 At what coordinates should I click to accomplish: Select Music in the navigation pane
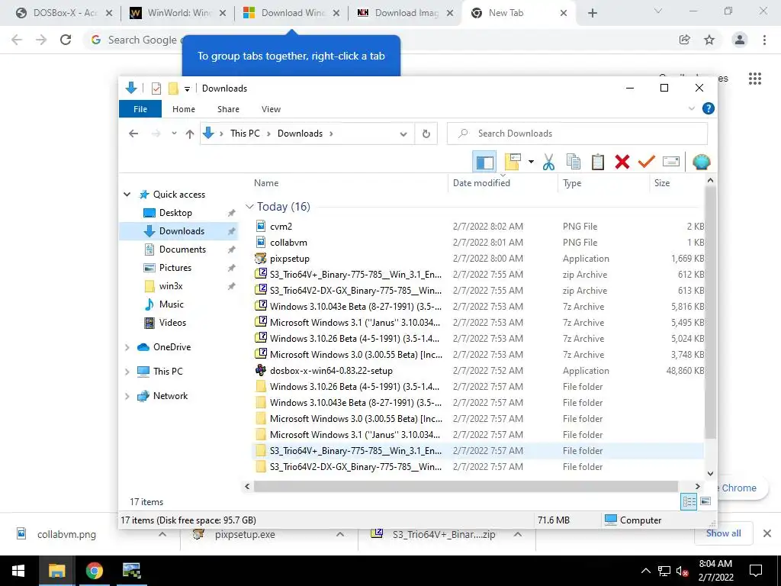172,304
